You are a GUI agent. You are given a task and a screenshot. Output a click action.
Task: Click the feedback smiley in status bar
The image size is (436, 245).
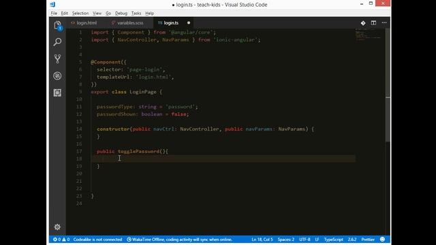pyautogui.click(x=382, y=239)
